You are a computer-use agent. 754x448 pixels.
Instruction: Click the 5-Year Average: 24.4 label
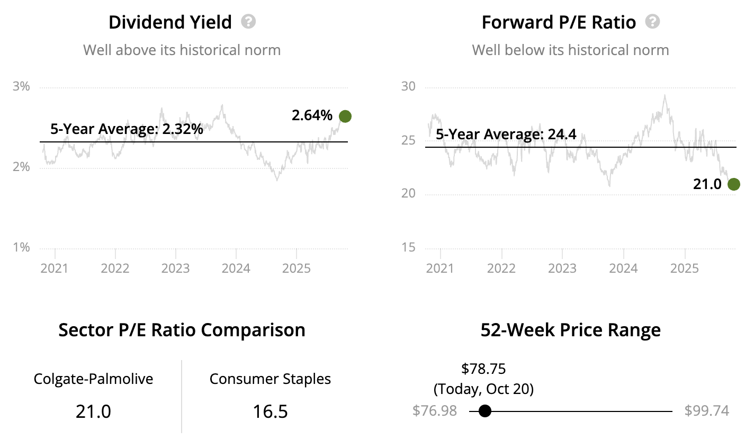(x=506, y=135)
